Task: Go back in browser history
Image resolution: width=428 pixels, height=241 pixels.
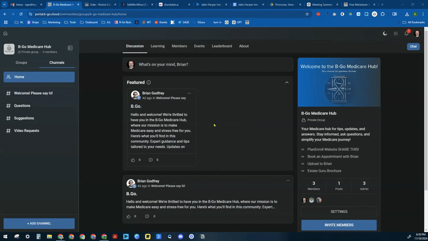Action: click(x=5, y=14)
